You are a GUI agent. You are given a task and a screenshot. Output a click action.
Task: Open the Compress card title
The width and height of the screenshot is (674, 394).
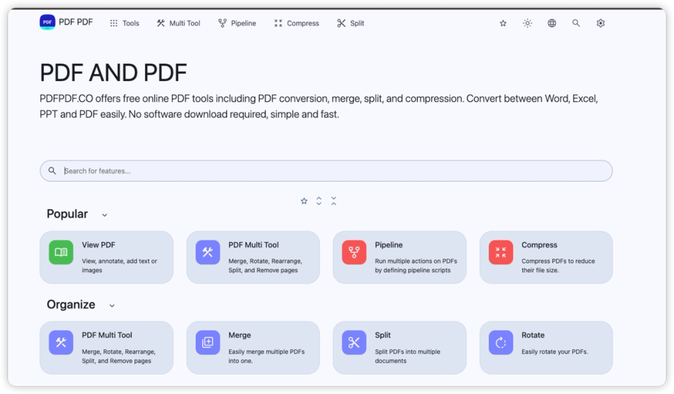pos(539,245)
